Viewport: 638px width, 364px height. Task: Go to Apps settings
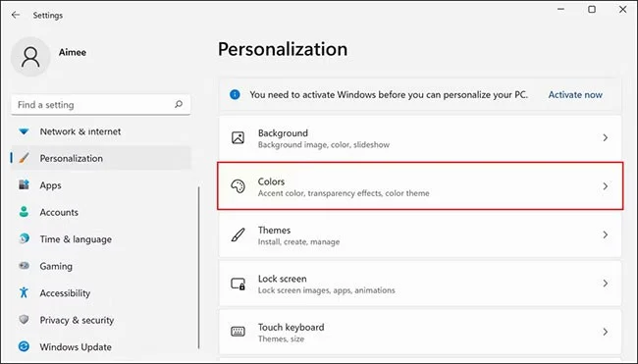(101, 185)
